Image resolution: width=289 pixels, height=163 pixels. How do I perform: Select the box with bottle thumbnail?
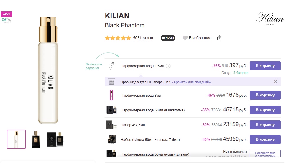click(x=55, y=139)
